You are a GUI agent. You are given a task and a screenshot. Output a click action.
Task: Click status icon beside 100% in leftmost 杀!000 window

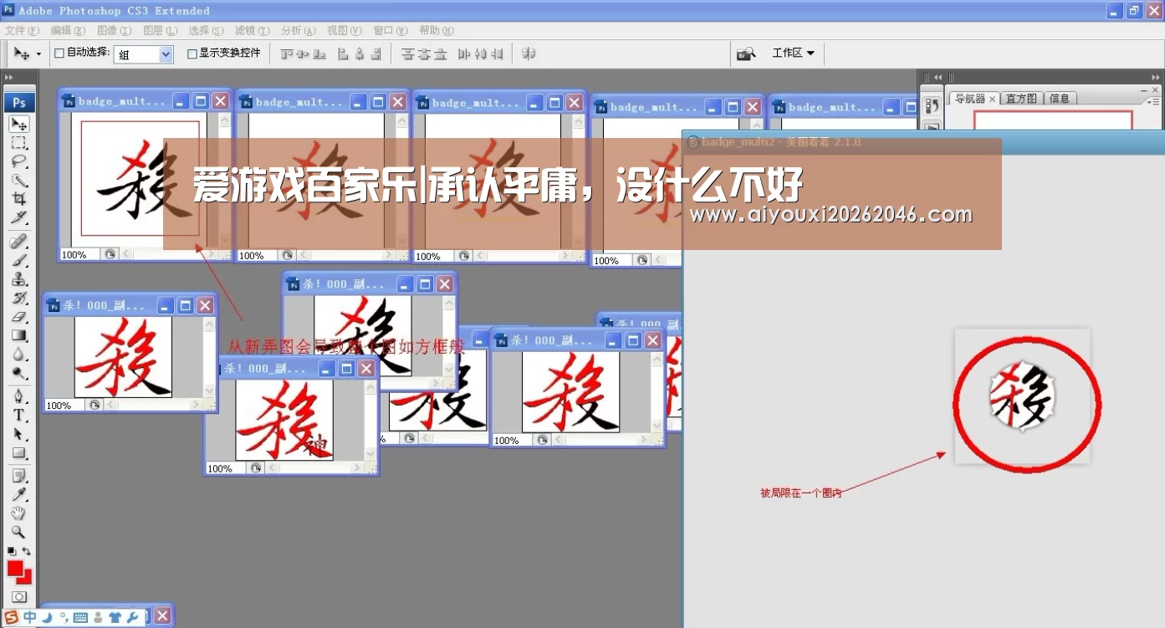95,405
